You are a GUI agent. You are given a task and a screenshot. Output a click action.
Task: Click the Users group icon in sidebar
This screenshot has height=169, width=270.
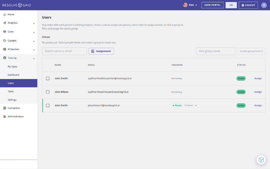click(x=5, y=32)
